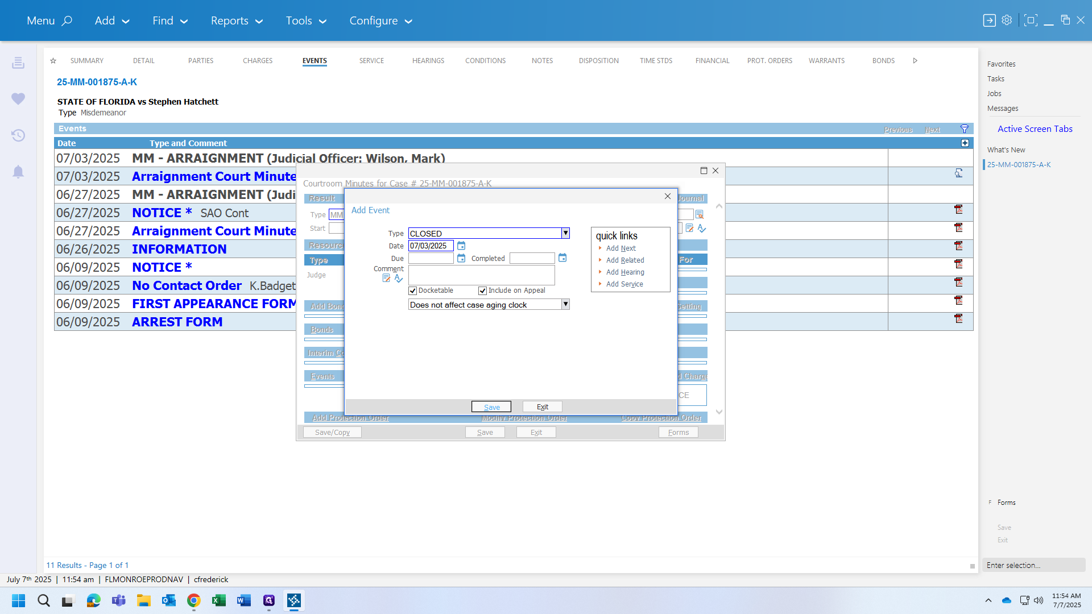Viewport: 1092px width, 614px height.
Task: Open File Explorer from the taskbar
Action: tap(144, 600)
